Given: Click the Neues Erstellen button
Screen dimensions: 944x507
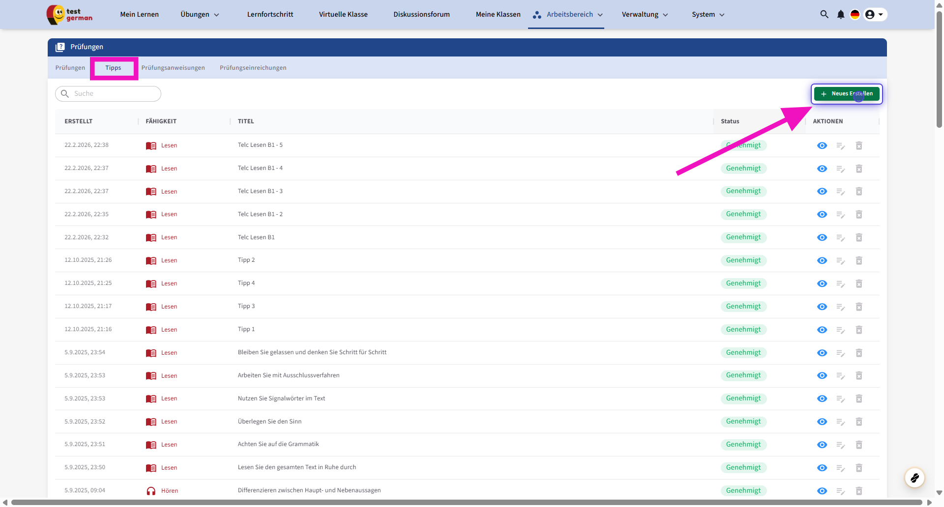Looking at the screenshot, I should tap(847, 94).
